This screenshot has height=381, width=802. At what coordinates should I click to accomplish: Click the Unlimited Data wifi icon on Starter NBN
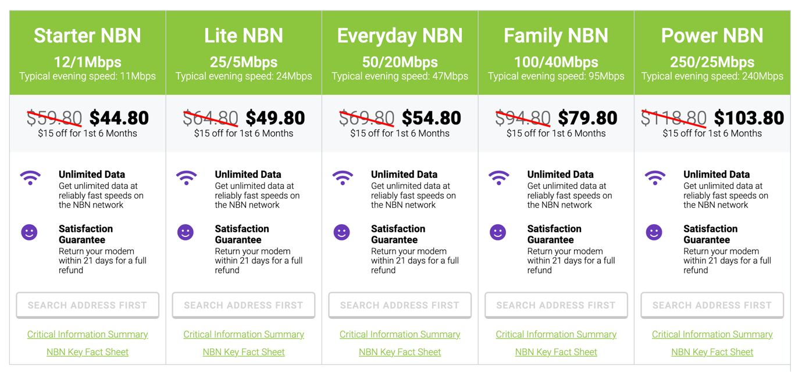tap(30, 178)
